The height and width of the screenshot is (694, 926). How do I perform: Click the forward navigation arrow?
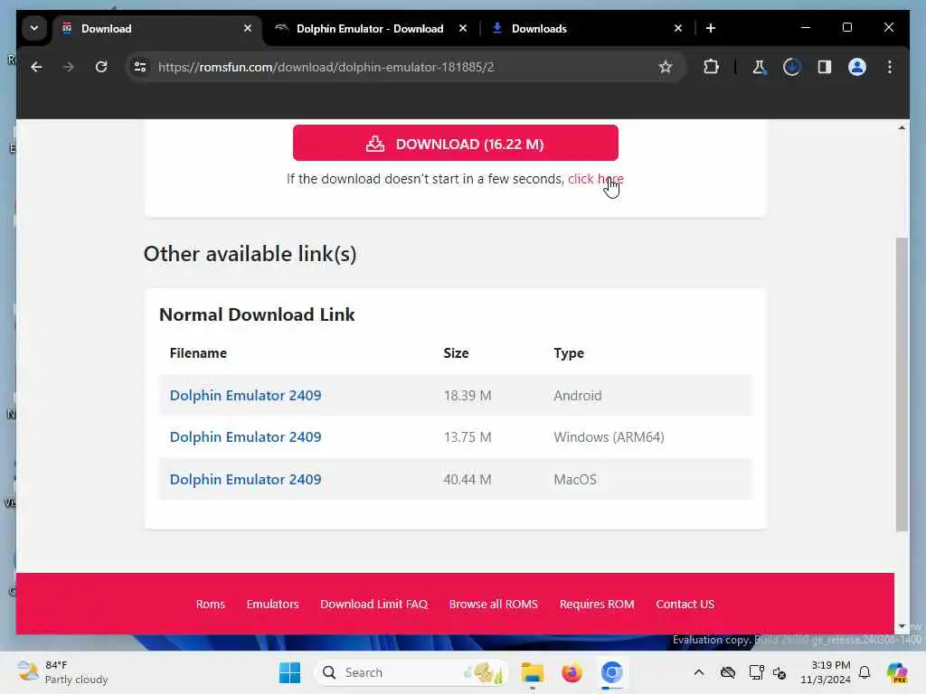click(69, 67)
